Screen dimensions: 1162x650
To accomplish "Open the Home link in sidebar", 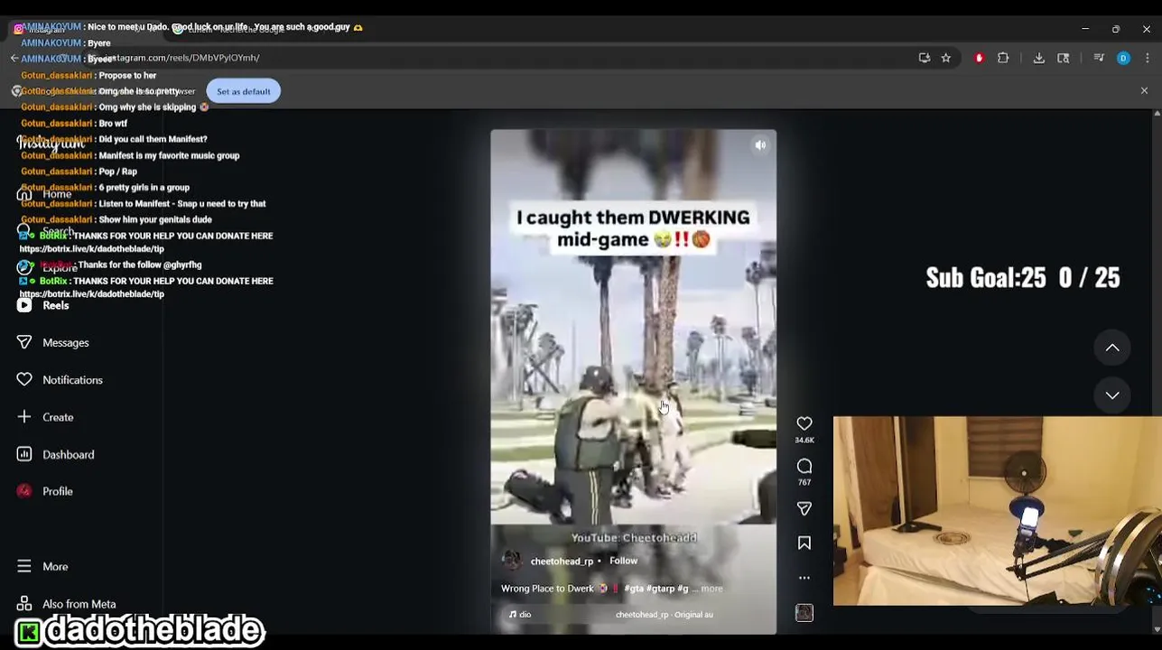I will [x=56, y=195].
